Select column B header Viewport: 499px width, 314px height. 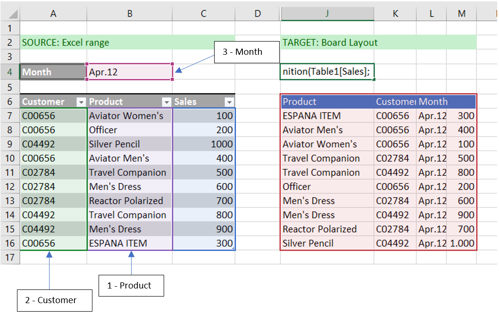click(x=130, y=14)
